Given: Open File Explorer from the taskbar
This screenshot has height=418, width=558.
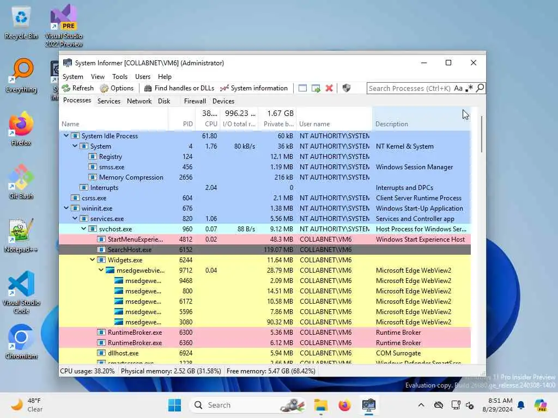Looking at the screenshot, I should [x=320, y=405].
